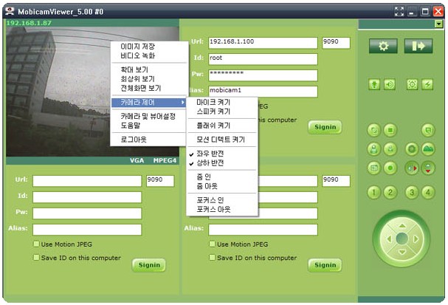Click the horizontal flip arrows icon
This screenshot has width=448, height=305.
[412, 168]
